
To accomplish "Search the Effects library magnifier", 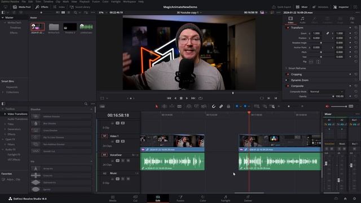I will (86, 104).
